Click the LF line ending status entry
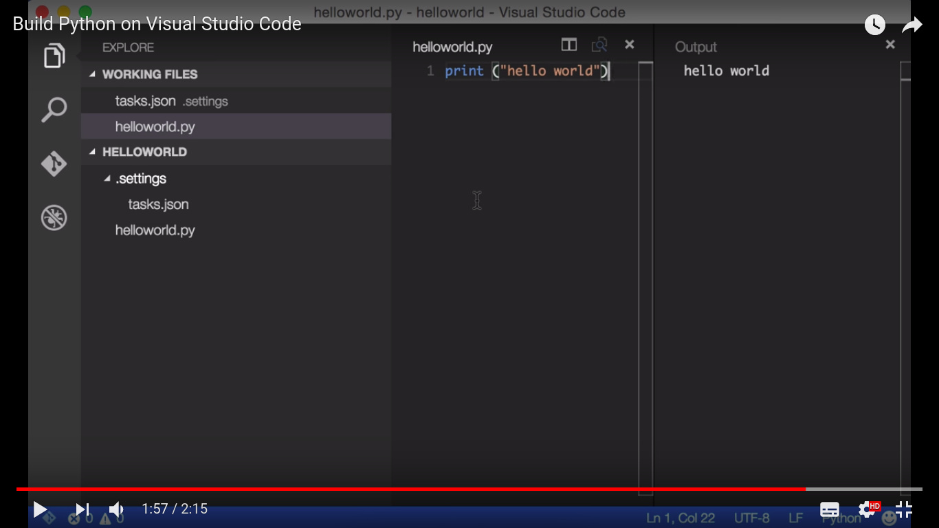939x528 pixels. pos(795,518)
